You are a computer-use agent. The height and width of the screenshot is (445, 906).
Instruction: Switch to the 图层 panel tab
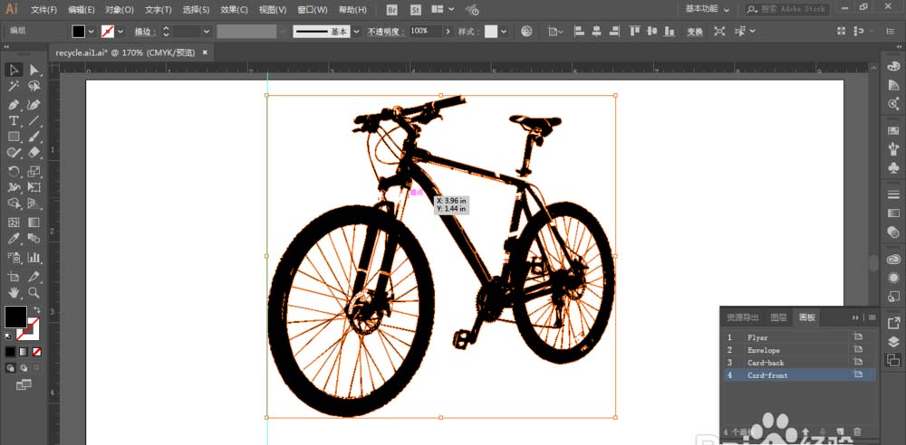tap(778, 317)
